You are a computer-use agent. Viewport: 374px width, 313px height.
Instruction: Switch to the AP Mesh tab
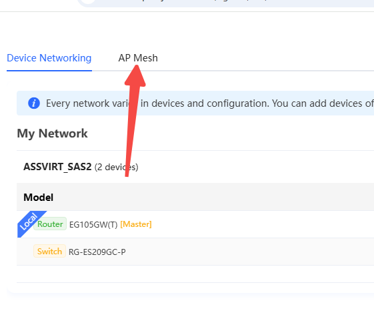coord(138,58)
